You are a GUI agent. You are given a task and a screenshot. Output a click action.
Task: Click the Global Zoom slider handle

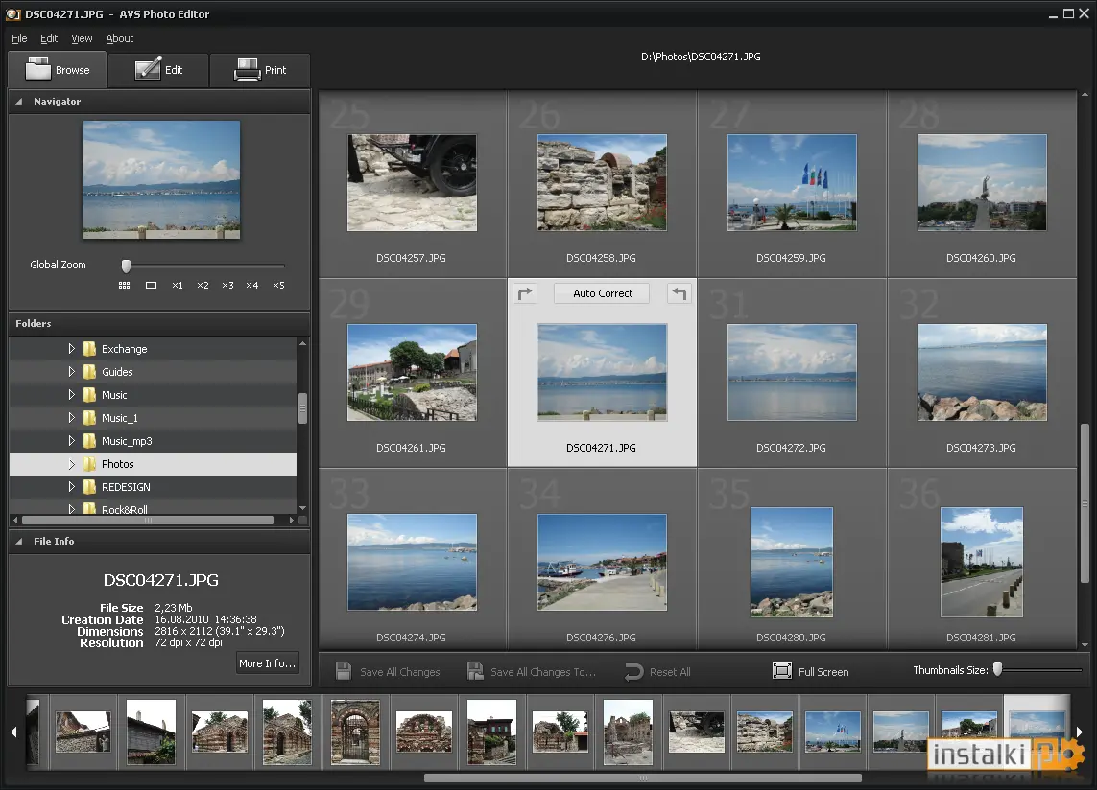pyautogui.click(x=126, y=266)
